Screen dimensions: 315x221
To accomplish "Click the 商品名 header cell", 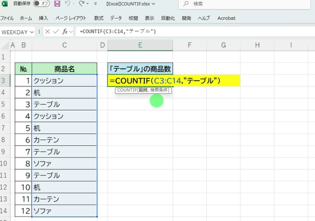I will coord(64,69).
